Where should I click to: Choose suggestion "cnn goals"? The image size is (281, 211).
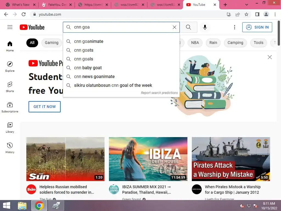pos(121,59)
